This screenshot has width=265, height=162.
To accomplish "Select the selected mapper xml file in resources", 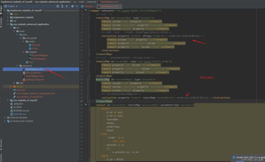I will tap(41, 69).
